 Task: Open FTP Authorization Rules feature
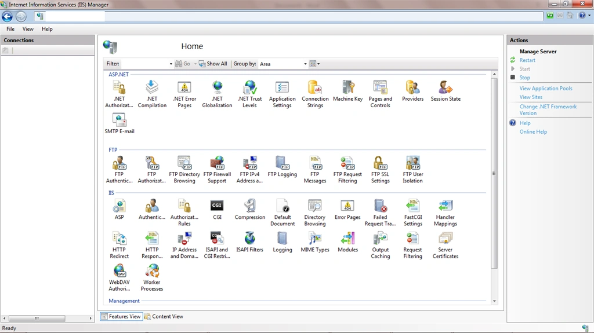tap(151, 170)
